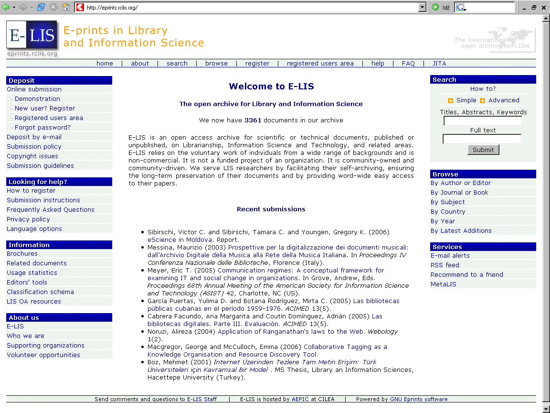The image size is (550, 413).
Task: Open the browse item in top navigation
Action: pos(216,63)
